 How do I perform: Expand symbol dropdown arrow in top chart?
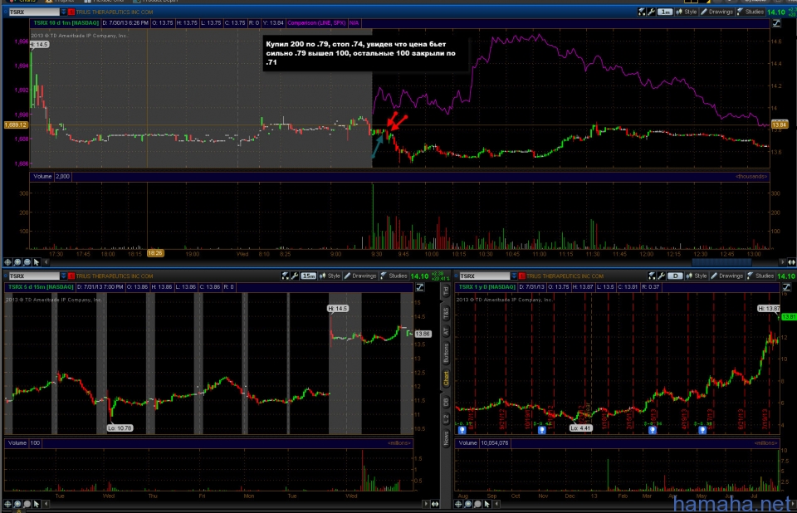tap(64, 12)
